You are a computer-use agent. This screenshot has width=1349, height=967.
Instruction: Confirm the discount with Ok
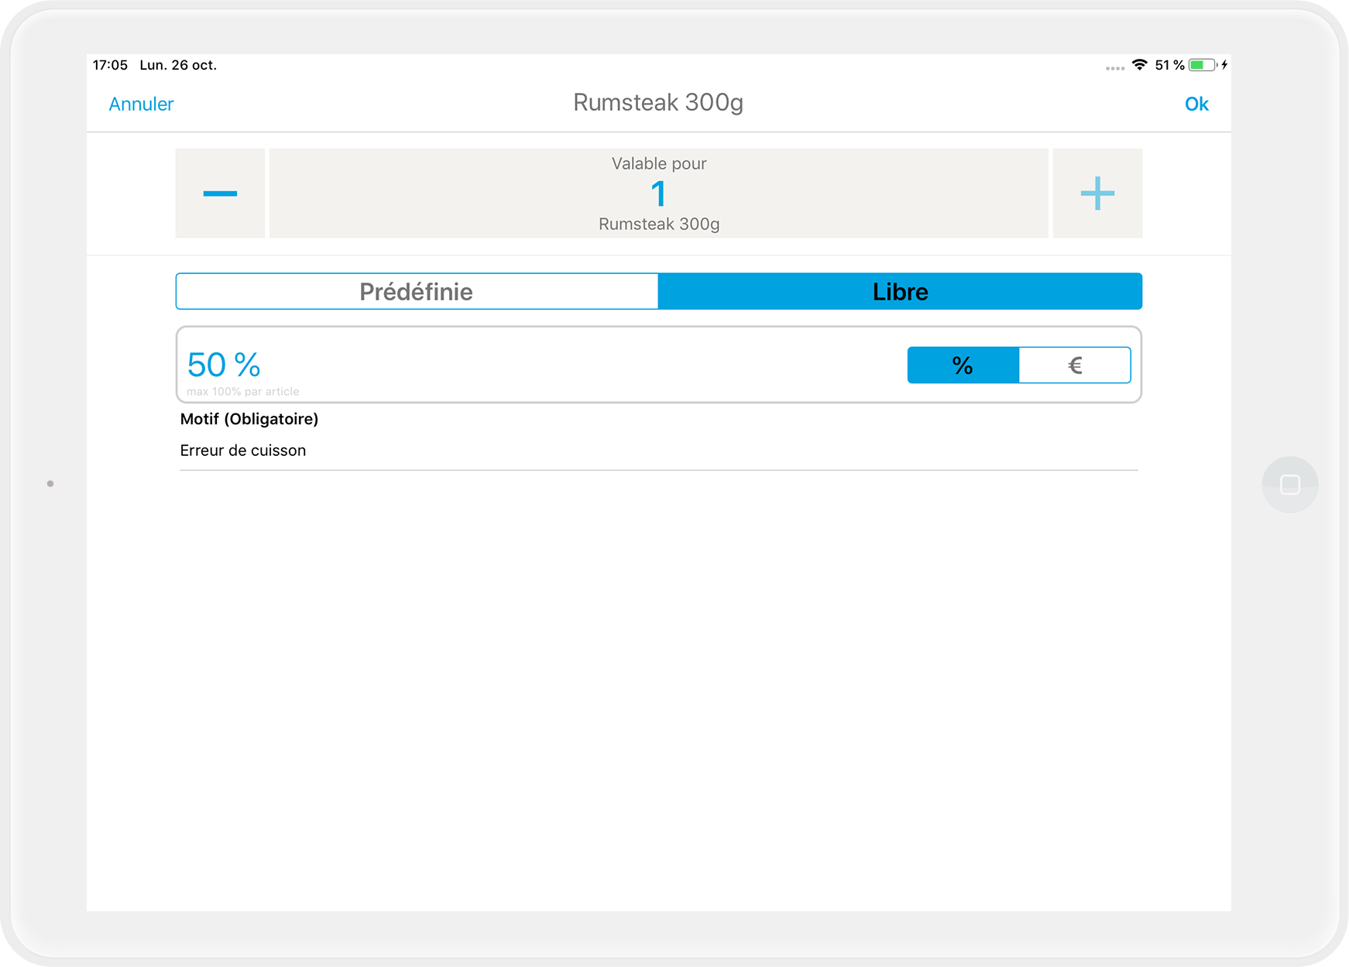click(x=1196, y=104)
